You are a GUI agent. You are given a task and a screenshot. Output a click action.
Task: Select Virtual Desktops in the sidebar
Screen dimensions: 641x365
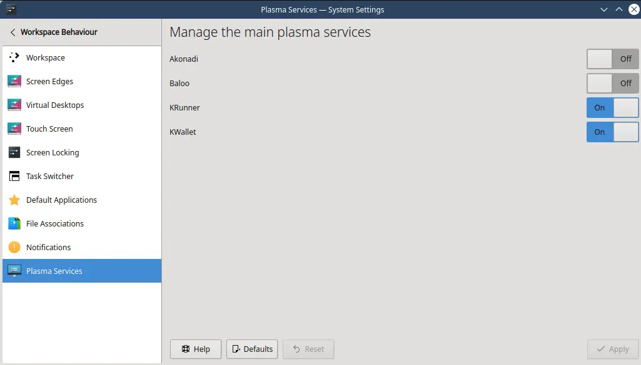[x=82, y=105]
